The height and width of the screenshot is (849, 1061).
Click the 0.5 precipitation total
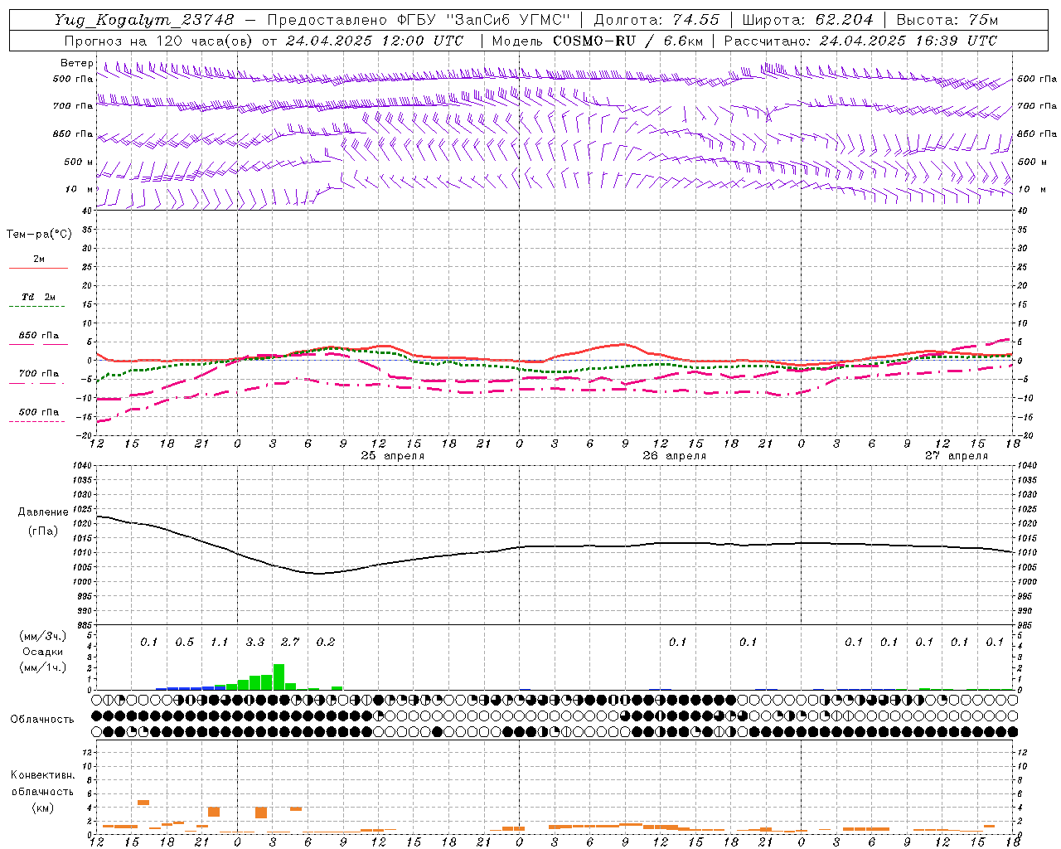[x=184, y=642]
